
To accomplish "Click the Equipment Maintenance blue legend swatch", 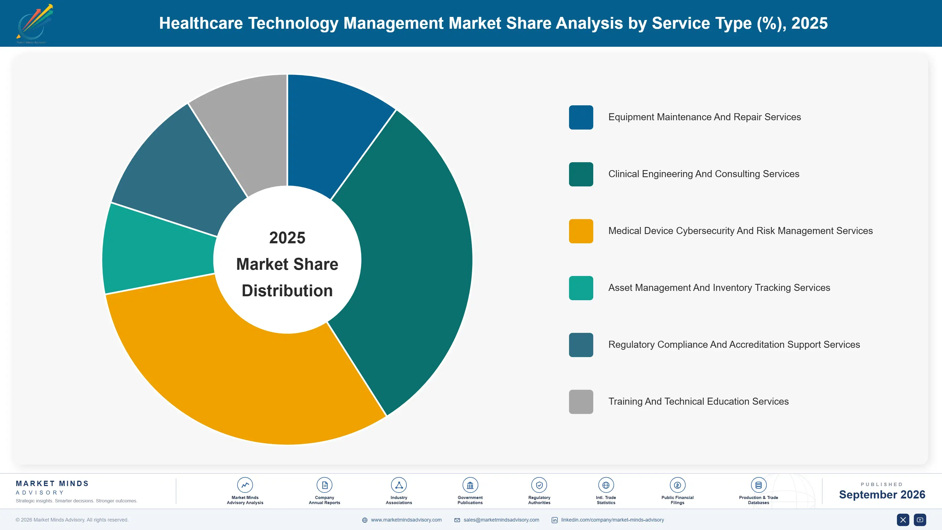I will [x=581, y=117].
